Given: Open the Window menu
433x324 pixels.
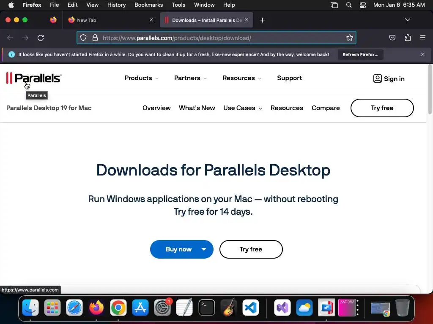Looking at the screenshot, I should (204, 5).
